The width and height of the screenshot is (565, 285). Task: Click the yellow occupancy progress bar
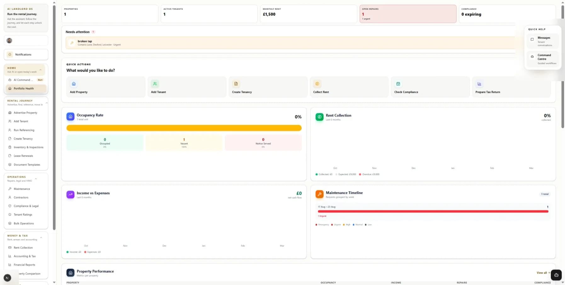184,128
